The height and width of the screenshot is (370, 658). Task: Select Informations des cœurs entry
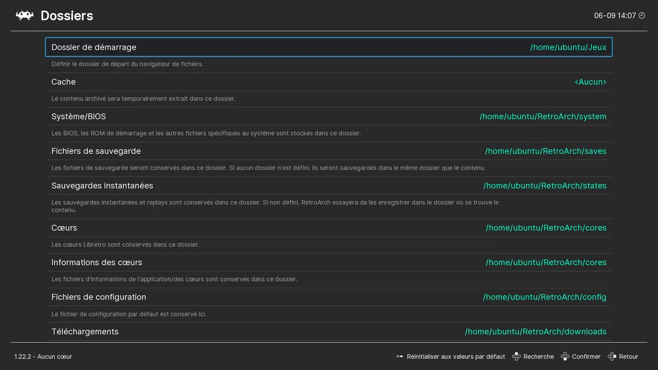pos(329,262)
